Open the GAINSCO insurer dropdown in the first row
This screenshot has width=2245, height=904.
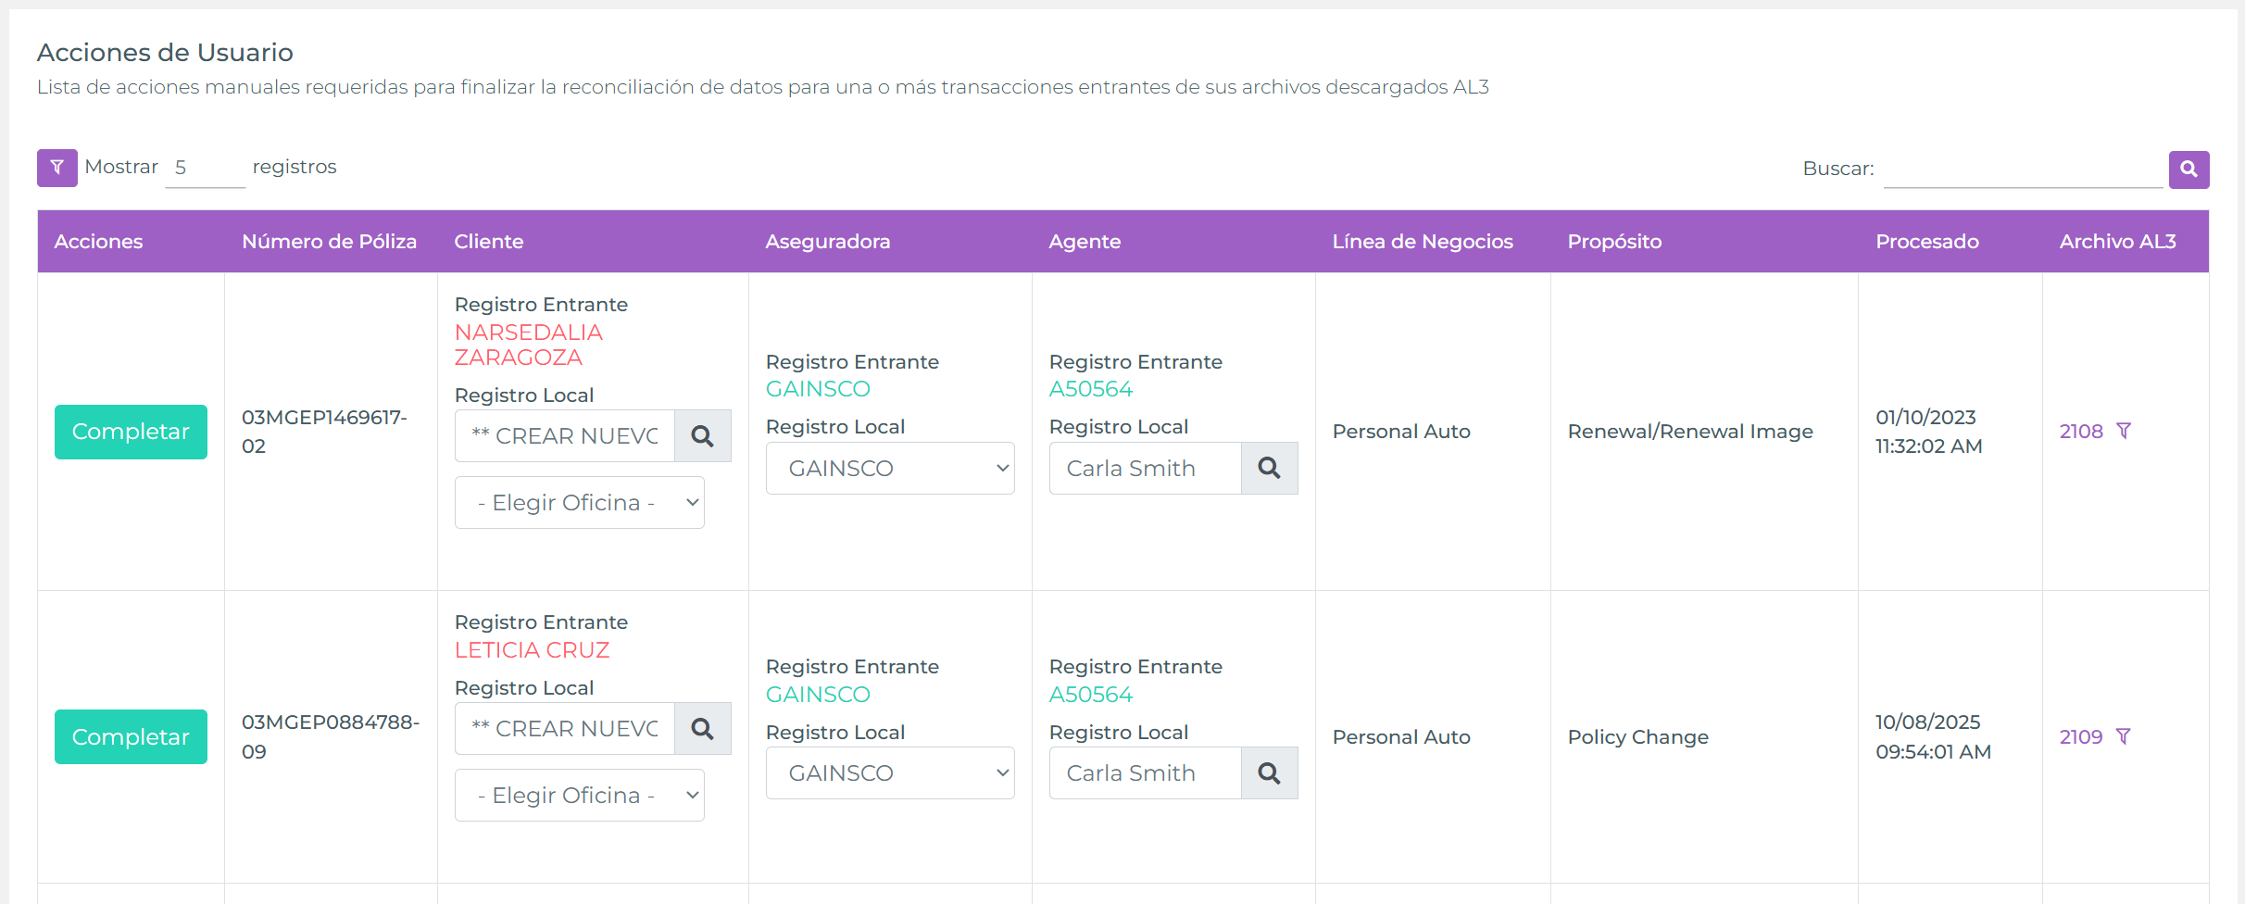890,468
